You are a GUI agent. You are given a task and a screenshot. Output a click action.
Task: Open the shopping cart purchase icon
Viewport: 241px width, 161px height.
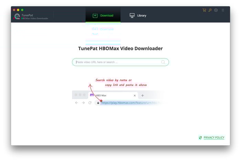204,10
